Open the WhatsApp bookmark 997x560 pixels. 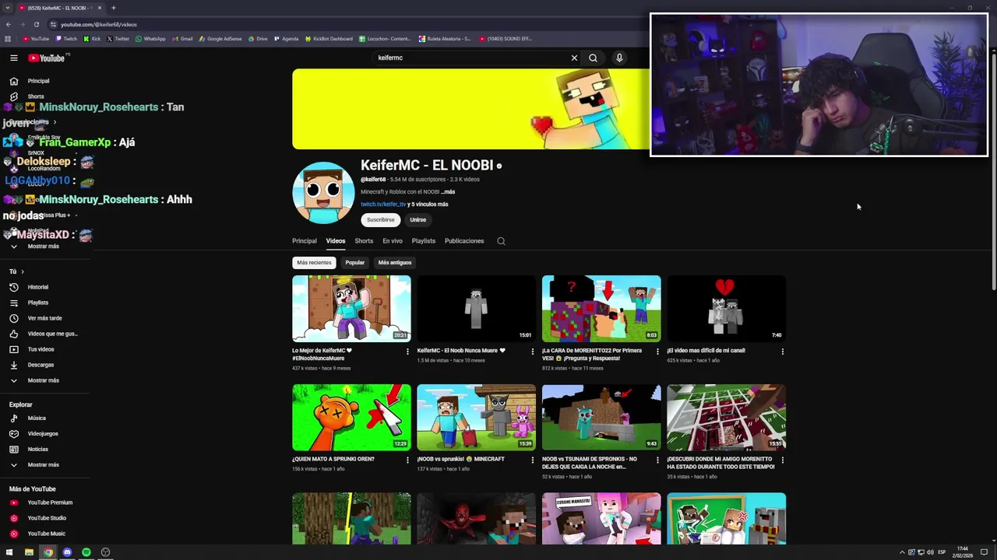click(150, 39)
